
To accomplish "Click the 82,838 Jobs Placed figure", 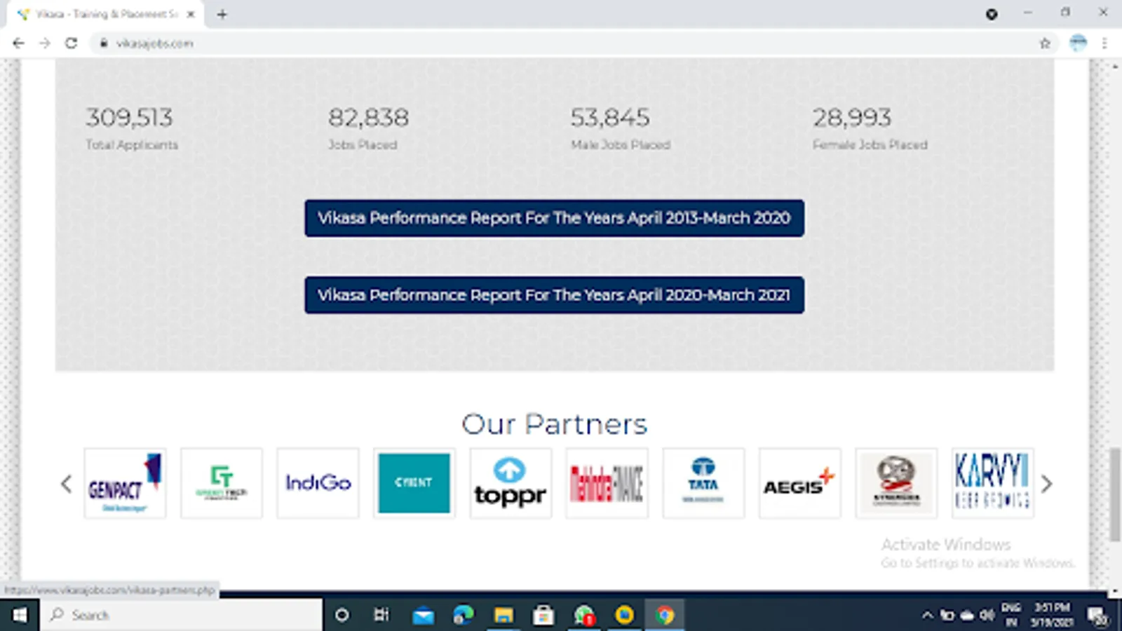I will [x=368, y=118].
